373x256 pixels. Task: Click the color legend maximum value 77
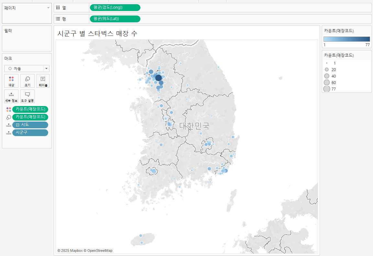pyautogui.click(x=368, y=45)
